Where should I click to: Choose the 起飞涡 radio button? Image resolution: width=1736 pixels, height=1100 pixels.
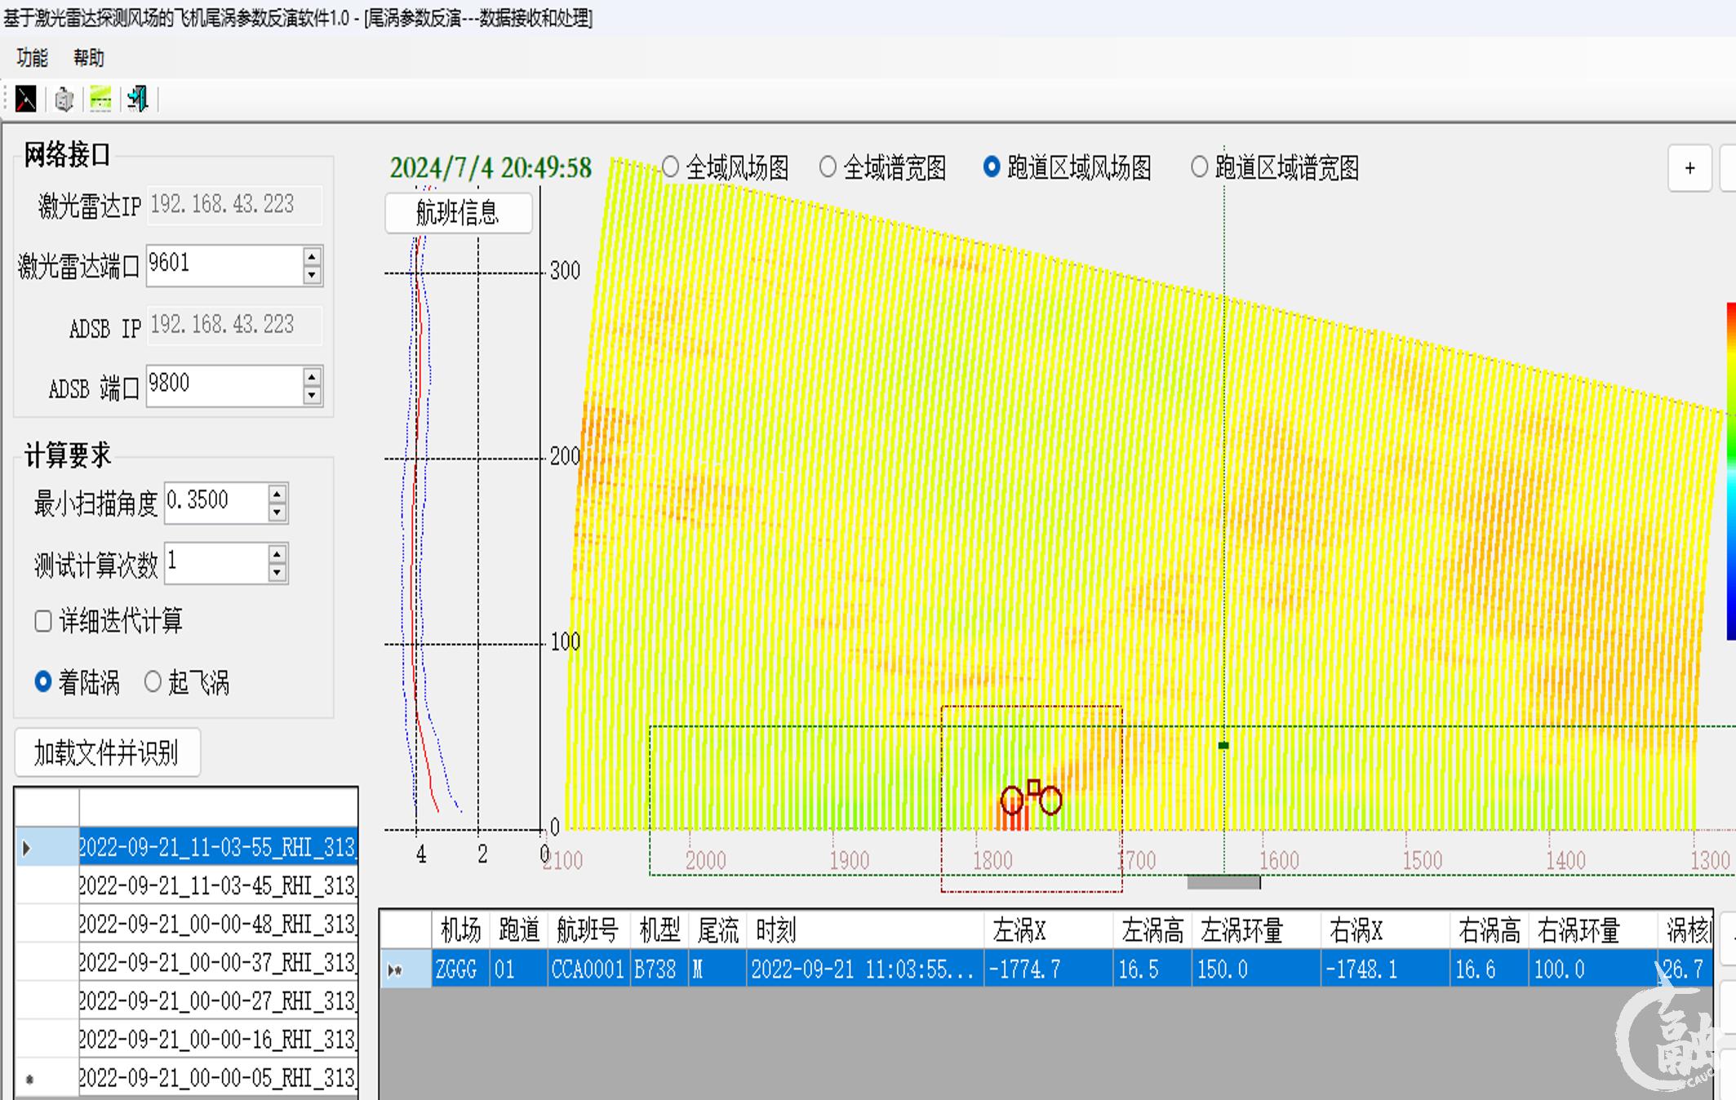coord(153,681)
